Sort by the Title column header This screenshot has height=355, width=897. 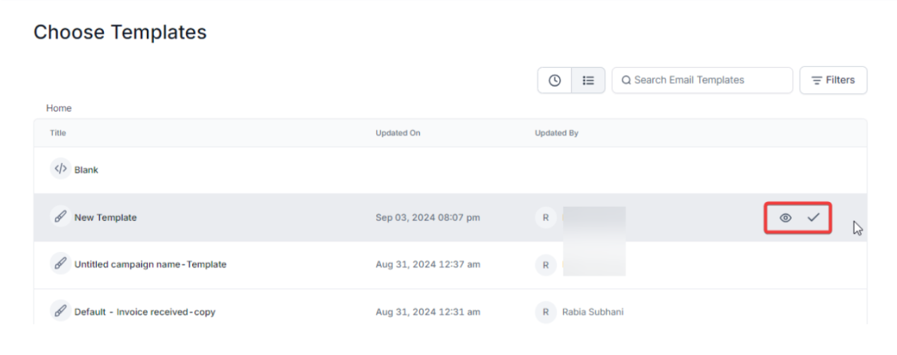tap(58, 133)
